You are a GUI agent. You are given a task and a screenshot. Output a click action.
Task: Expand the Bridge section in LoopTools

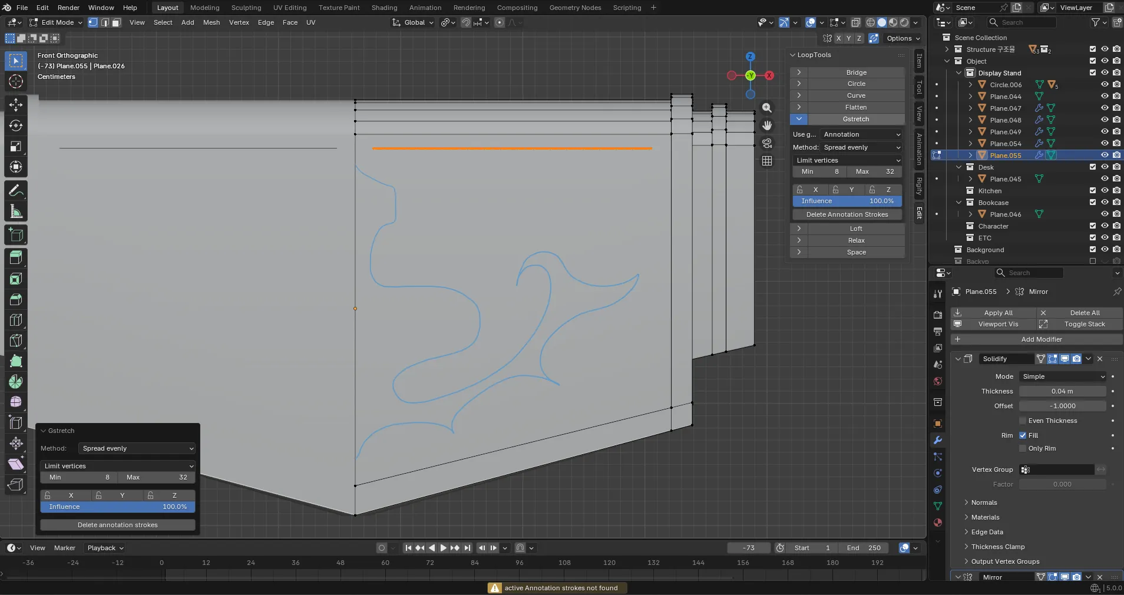(799, 72)
